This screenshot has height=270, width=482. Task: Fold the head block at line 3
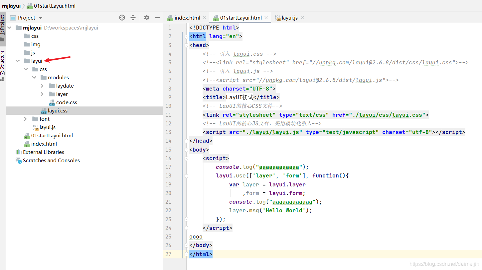[186, 45]
